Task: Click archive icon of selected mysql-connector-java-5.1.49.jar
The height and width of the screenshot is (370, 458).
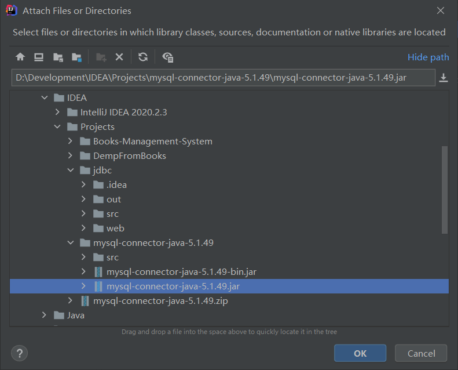Action: point(98,286)
